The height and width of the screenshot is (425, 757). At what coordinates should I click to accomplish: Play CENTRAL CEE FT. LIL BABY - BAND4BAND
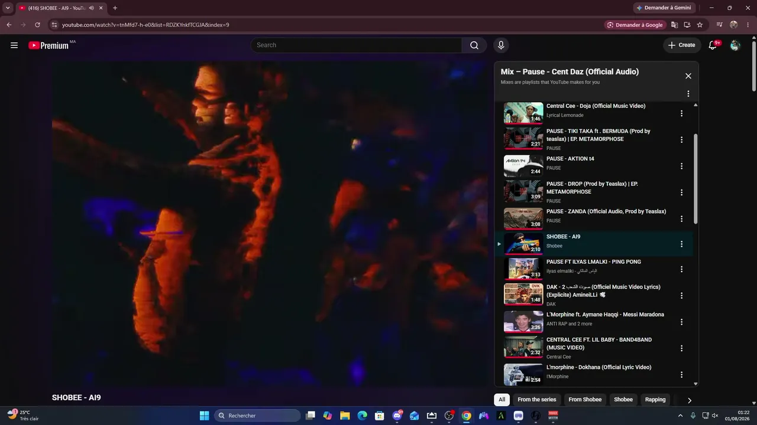pos(523,348)
